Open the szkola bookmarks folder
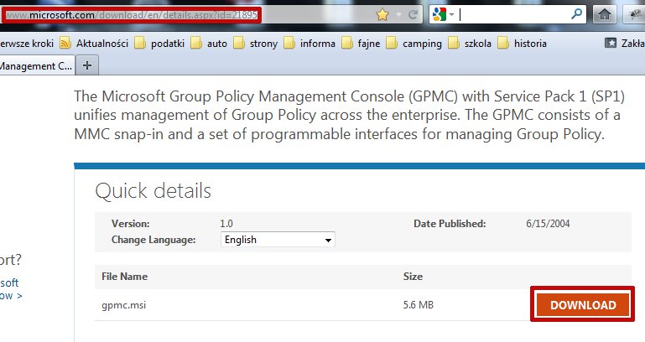Viewport: 645px width, 342px height. tap(470, 43)
